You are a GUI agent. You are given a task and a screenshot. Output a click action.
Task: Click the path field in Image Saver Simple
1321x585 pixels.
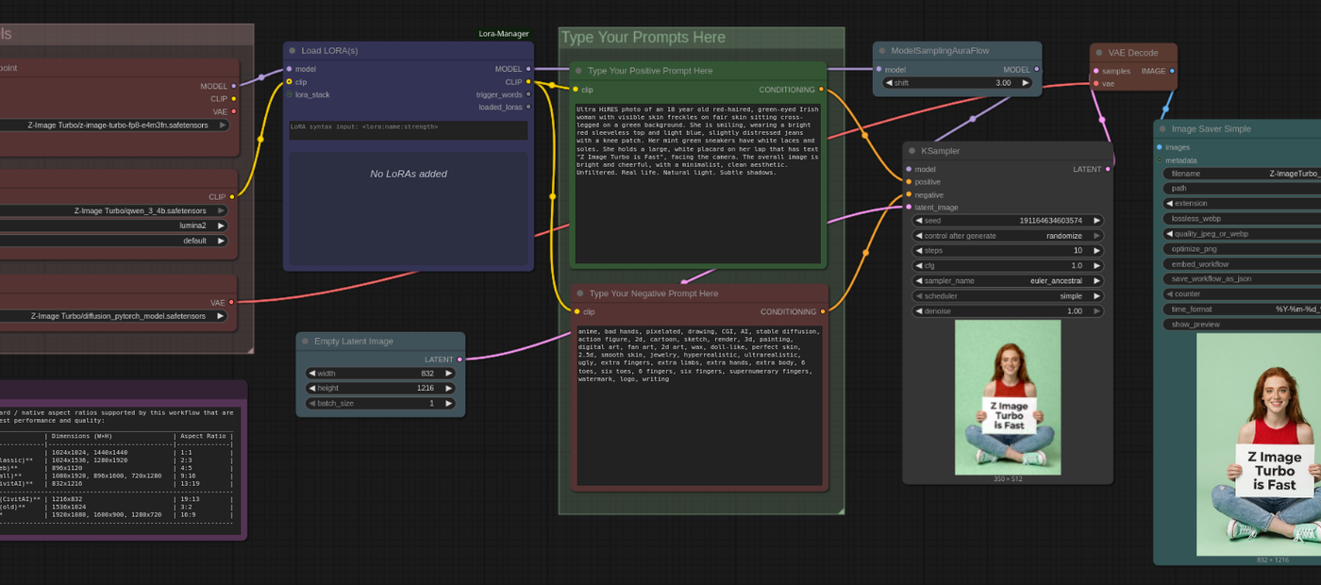coord(1242,189)
